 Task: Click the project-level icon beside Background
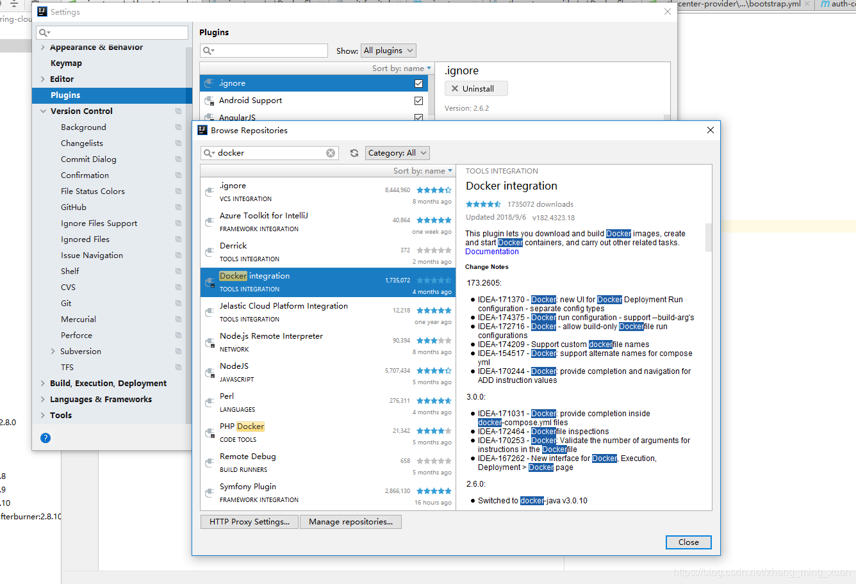178,127
